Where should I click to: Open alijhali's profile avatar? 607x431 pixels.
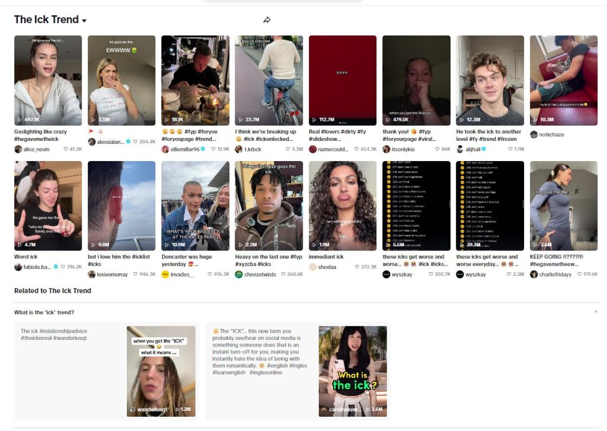pyautogui.click(x=460, y=149)
